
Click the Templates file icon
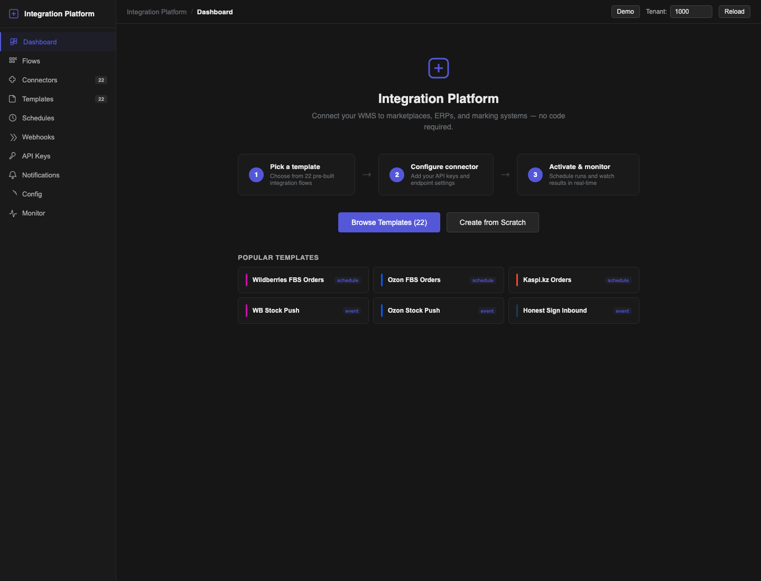point(13,99)
